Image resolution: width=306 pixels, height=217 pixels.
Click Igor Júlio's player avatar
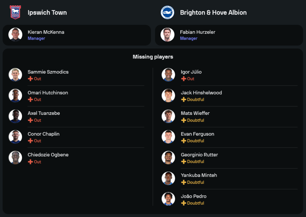click(168, 75)
